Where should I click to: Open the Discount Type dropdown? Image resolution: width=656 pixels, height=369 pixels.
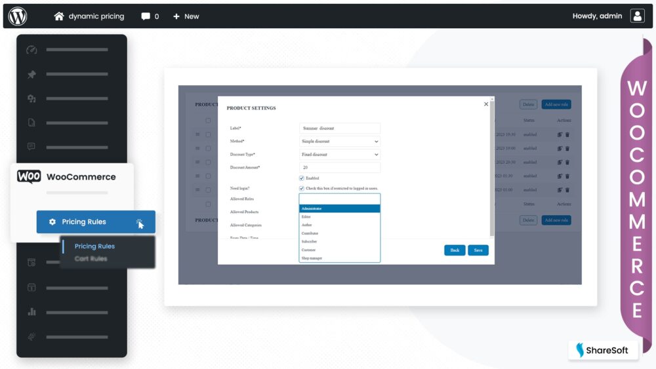coord(340,155)
